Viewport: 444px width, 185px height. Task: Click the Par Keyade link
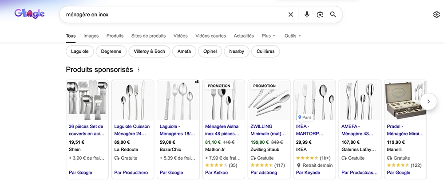(308, 173)
